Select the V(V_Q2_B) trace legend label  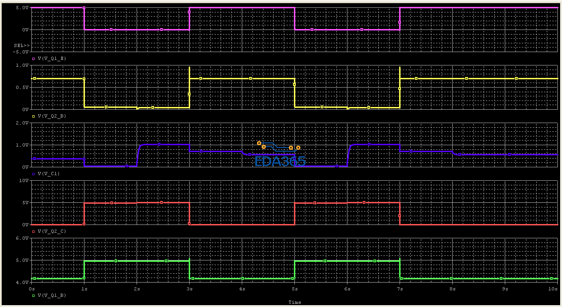(52, 116)
